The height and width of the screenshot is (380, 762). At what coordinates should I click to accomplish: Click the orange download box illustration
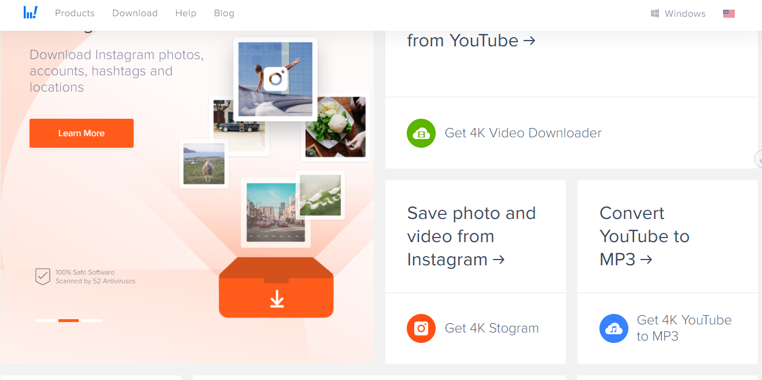[x=277, y=288]
